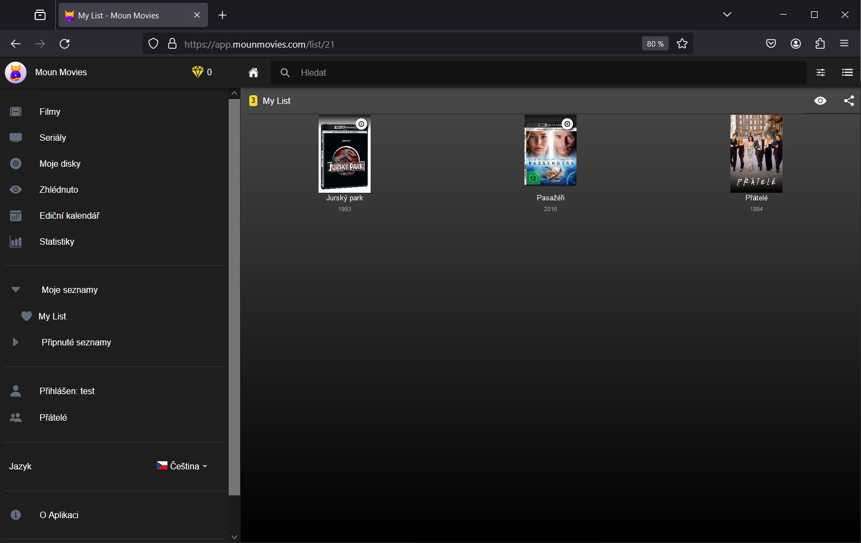Open O Aplikaci about page

pos(59,515)
